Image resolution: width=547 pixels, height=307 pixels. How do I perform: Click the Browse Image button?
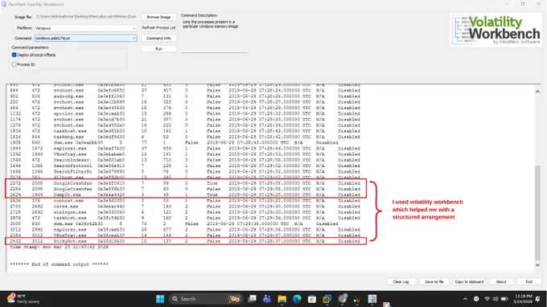click(158, 17)
